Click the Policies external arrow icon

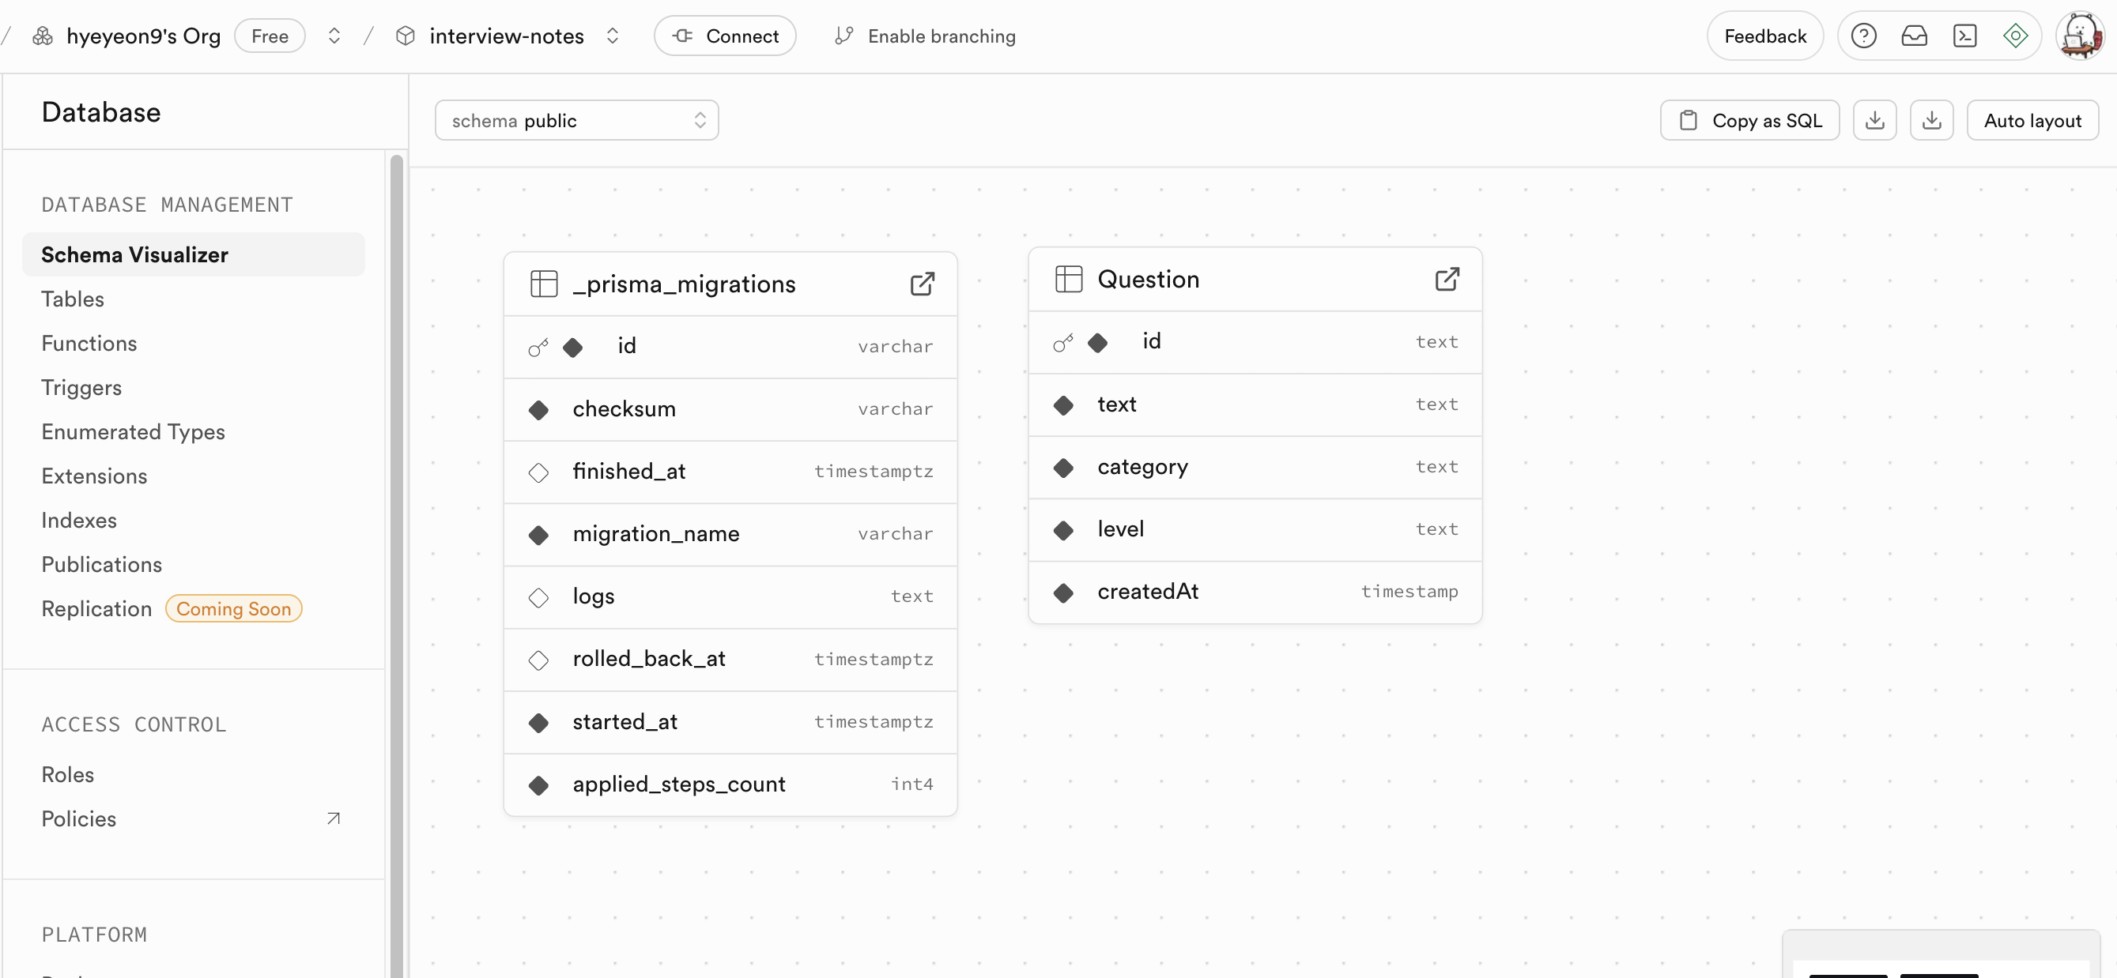click(x=333, y=818)
